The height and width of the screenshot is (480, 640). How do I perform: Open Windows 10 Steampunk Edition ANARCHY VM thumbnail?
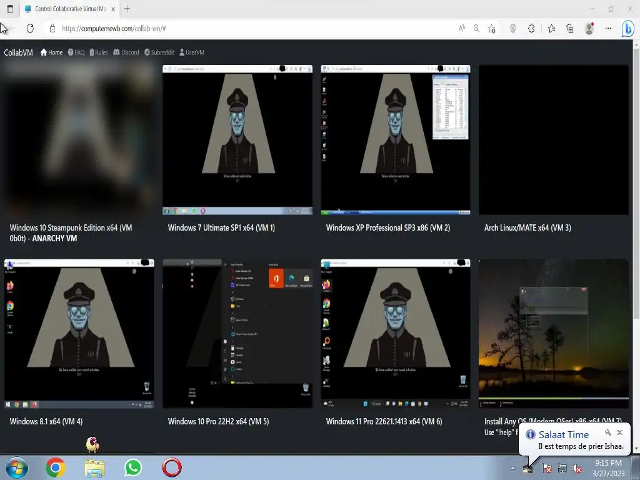(79, 139)
